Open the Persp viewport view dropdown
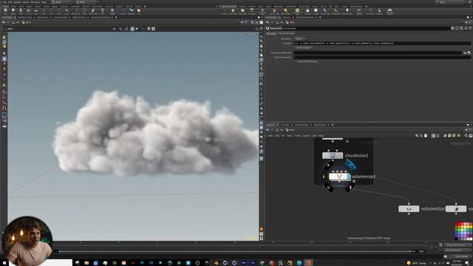473x266 pixels. 242,35
